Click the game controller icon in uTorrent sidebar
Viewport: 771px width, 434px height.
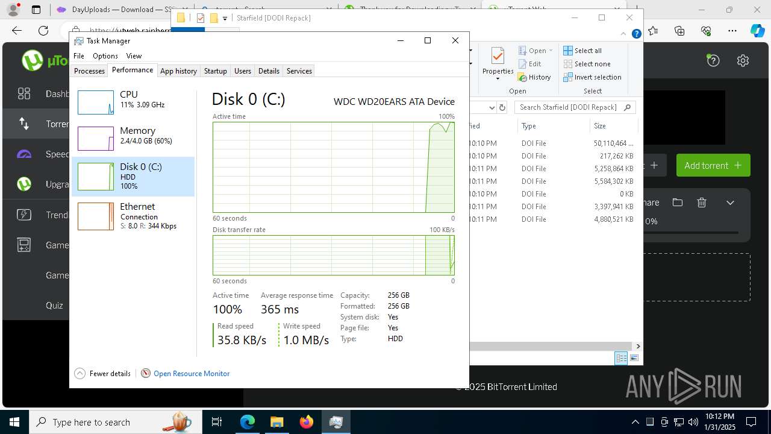coord(24,245)
